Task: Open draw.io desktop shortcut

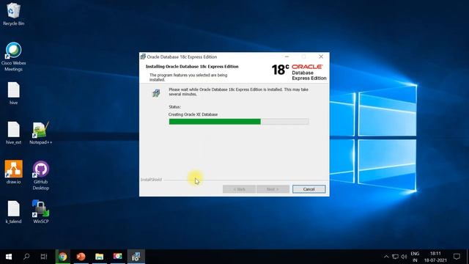Action: pos(13,172)
